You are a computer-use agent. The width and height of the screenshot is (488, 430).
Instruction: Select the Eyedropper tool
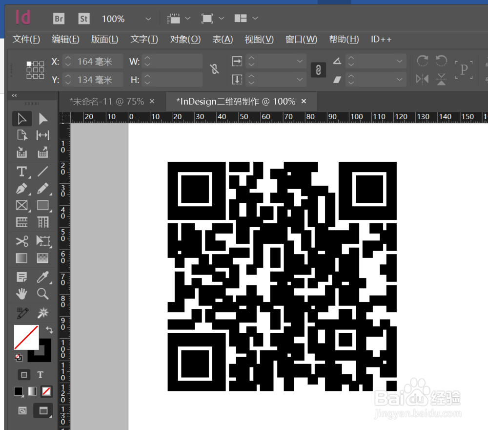pos(43,277)
